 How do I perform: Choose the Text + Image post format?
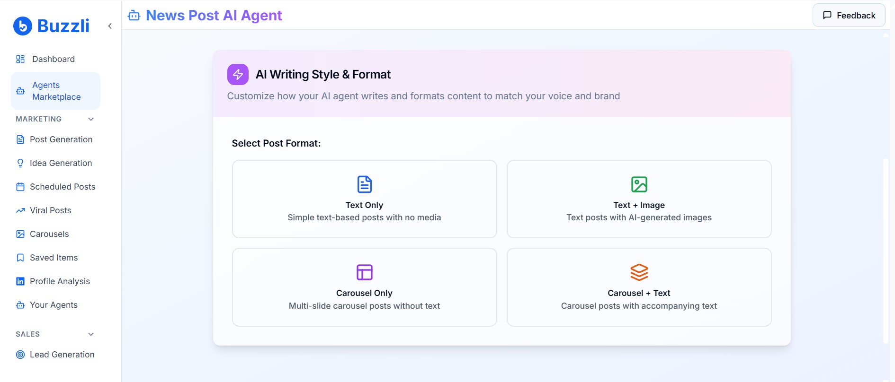[639, 199]
